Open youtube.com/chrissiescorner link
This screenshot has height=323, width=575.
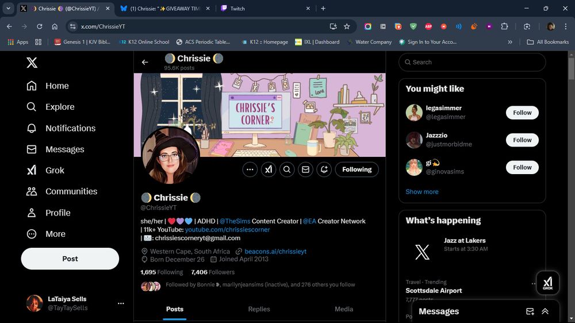pos(227,229)
